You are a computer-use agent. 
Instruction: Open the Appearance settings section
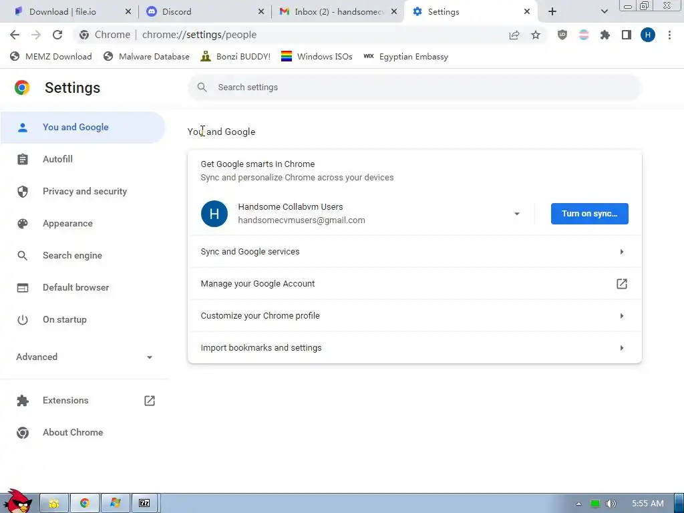tap(83, 223)
